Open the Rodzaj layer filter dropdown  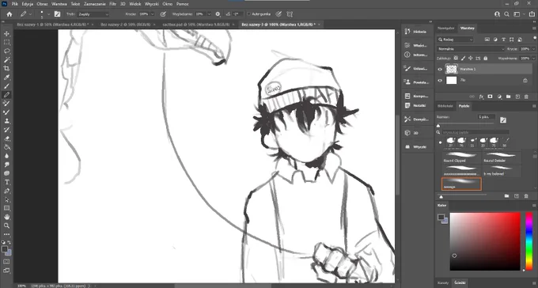(x=456, y=40)
